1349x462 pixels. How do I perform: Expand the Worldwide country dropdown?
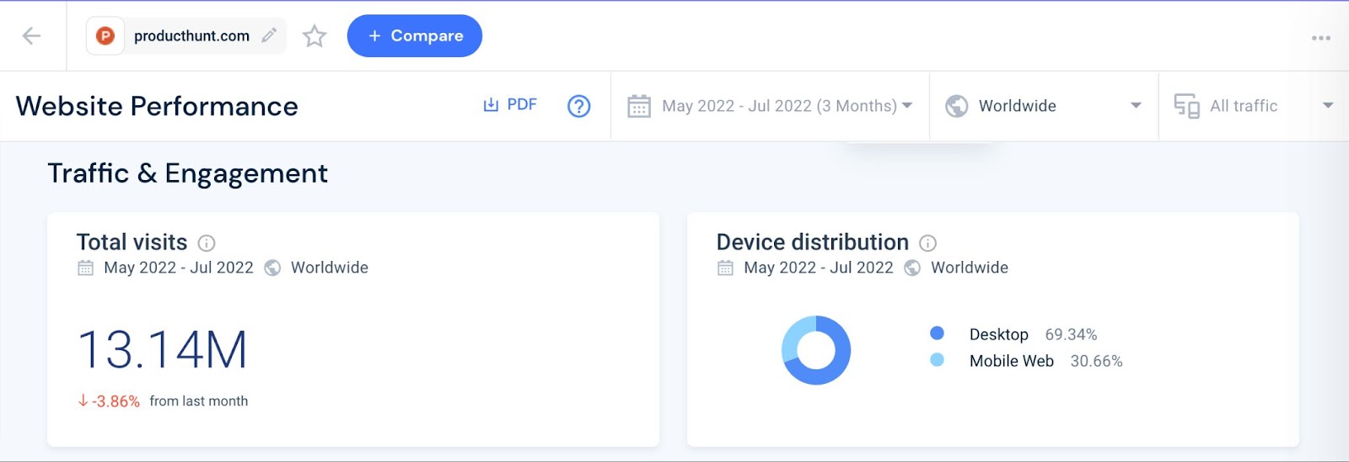(1044, 106)
